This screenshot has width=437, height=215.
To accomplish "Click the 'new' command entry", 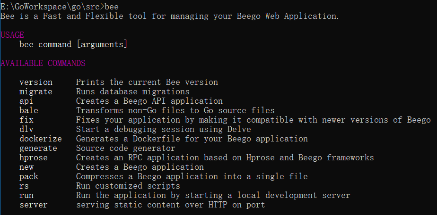I will pyautogui.click(x=26, y=167).
